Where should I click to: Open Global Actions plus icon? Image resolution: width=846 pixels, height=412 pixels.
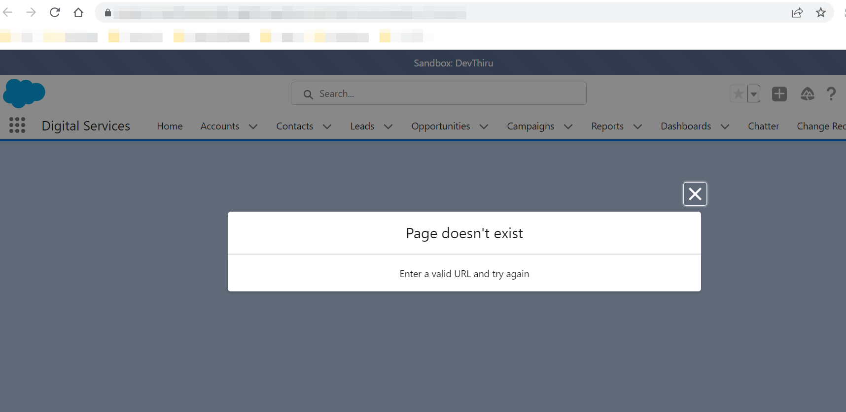(779, 94)
